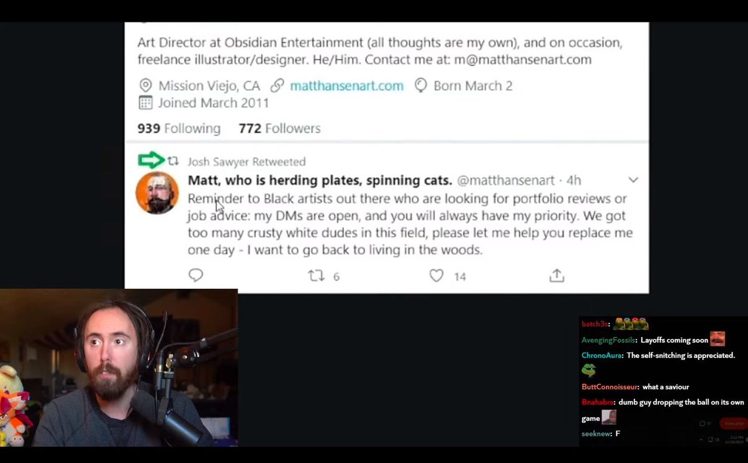Click the tweet author's profile avatar
The width and height of the screenshot is (748, 463).
[157, 193]
